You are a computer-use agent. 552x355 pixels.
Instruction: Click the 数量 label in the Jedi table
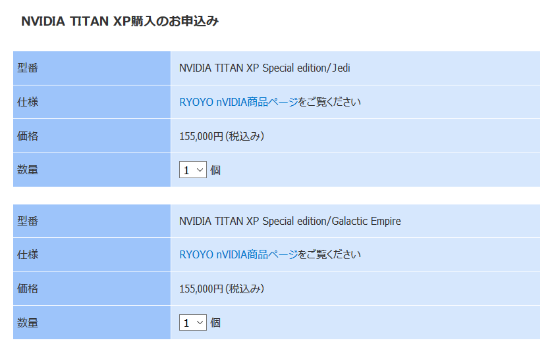click(x=28, y=170)
